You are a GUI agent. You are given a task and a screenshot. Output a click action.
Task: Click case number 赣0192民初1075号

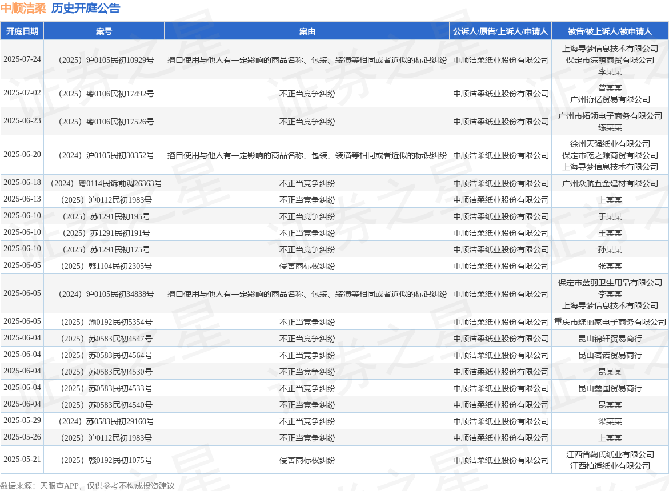(x=106, y=461)
